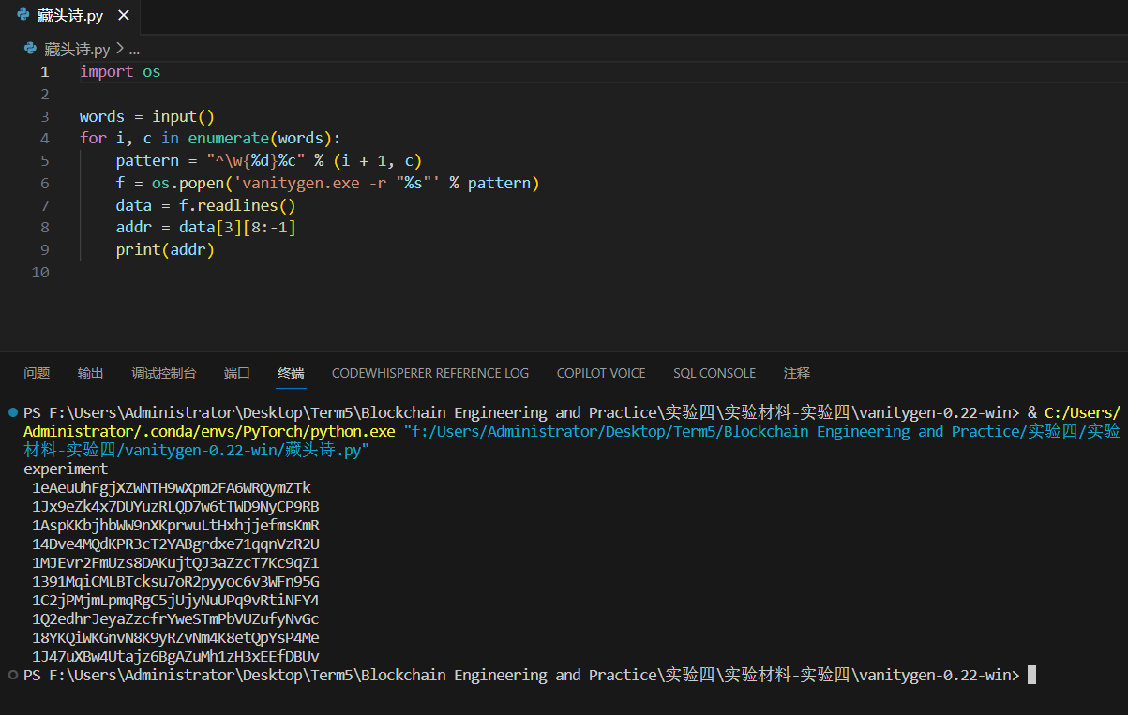Click address starting with 1Q2edhrJey
The width and height of the screenshot is (1128, 715).
click(x=175, y=618)
